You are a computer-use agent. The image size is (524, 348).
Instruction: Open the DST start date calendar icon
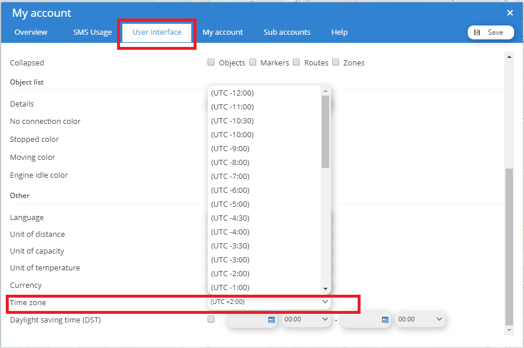click(271, 320)
